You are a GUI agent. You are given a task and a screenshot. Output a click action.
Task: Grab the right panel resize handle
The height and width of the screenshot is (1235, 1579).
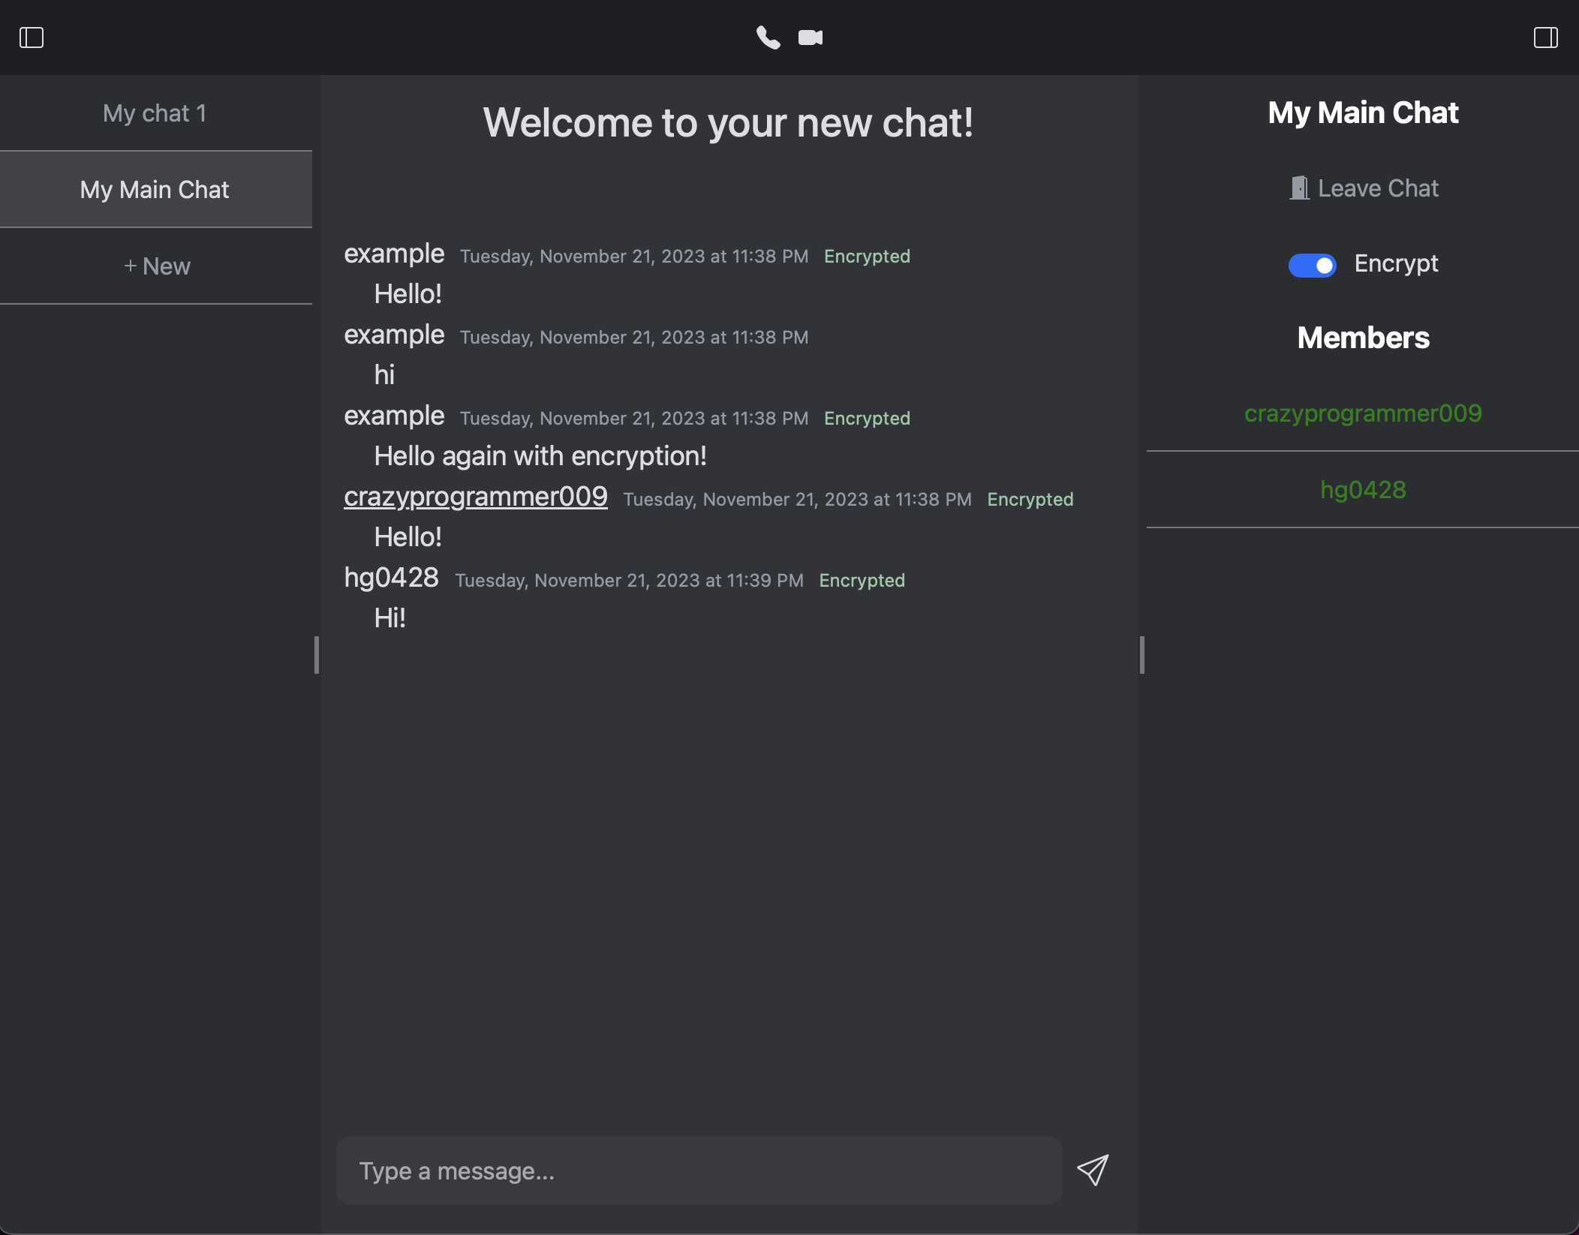point(1141,655)
